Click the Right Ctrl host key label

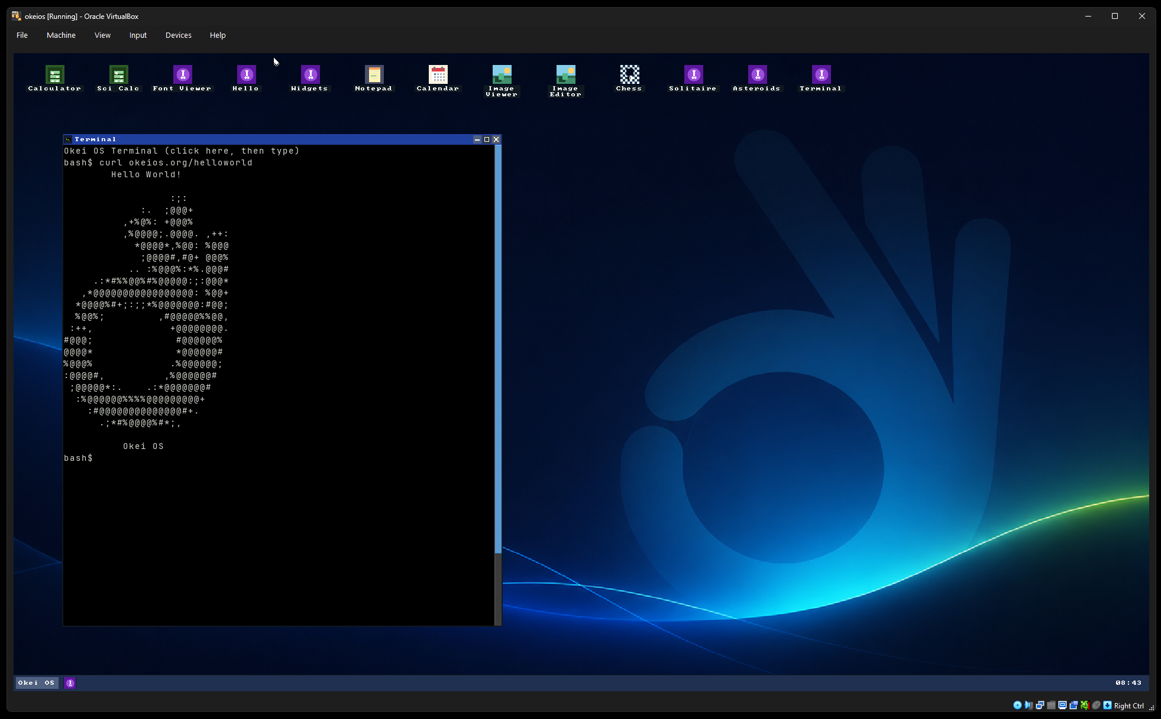[1129, 706]
